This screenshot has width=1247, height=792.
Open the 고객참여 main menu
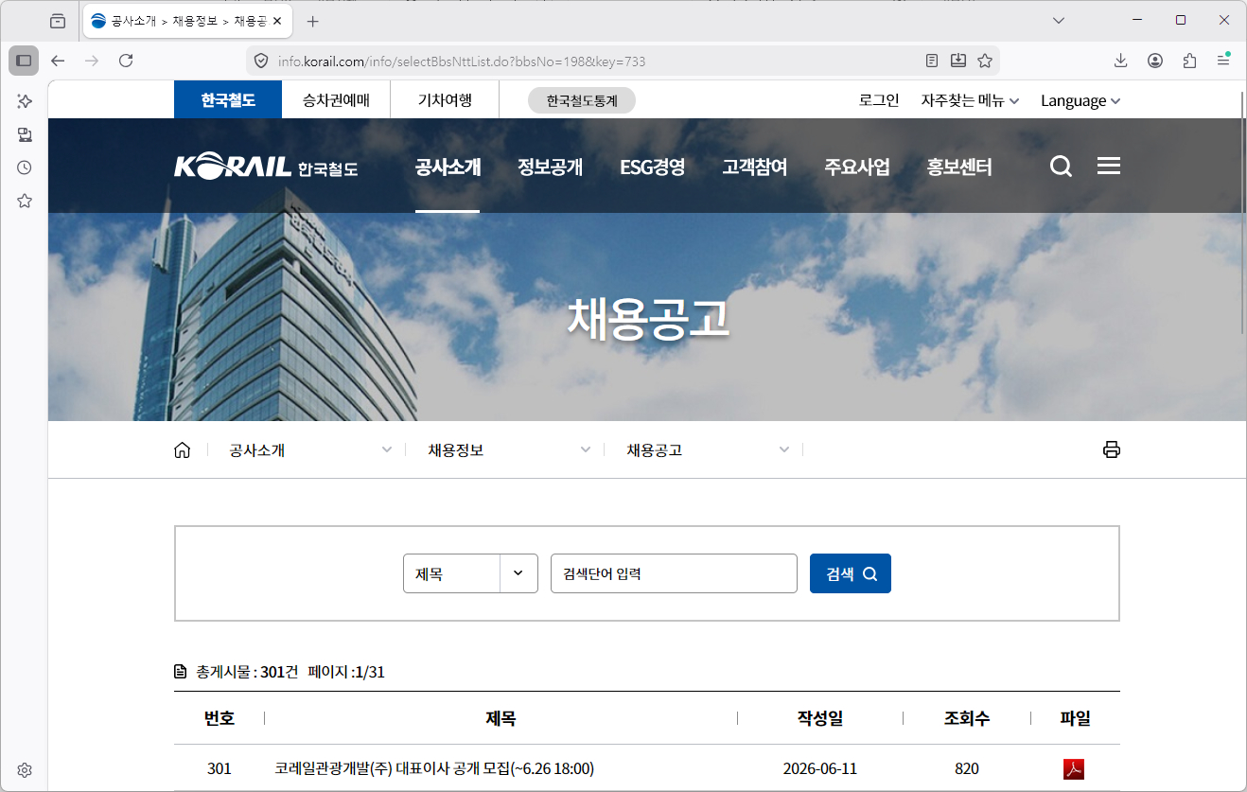coord(755,167)
